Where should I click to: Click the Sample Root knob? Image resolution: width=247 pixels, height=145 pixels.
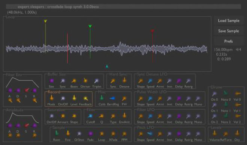(57, 133)
